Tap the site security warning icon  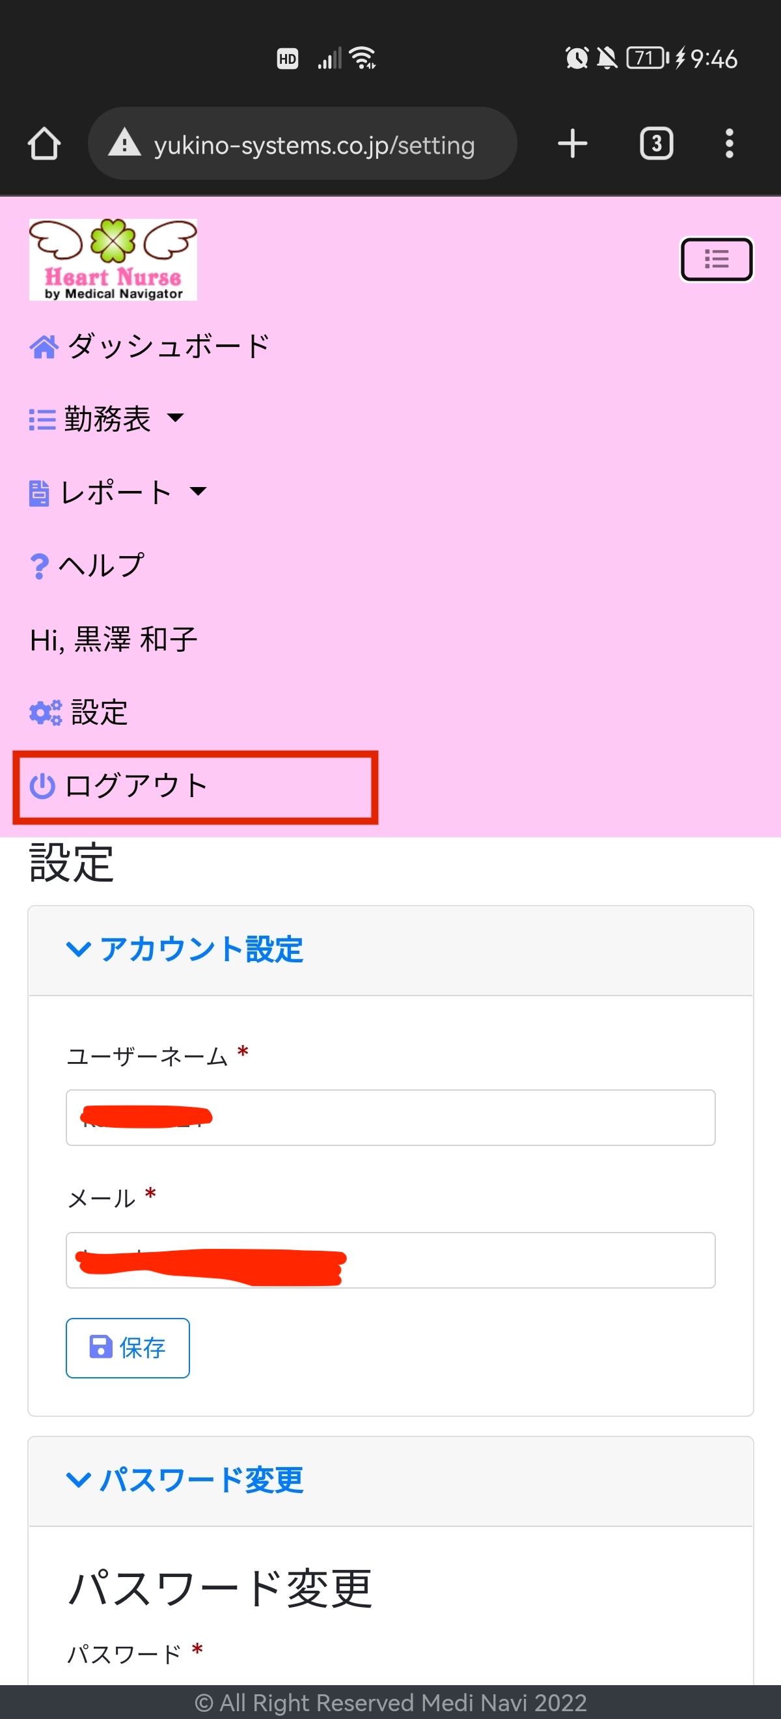(125, 143)
